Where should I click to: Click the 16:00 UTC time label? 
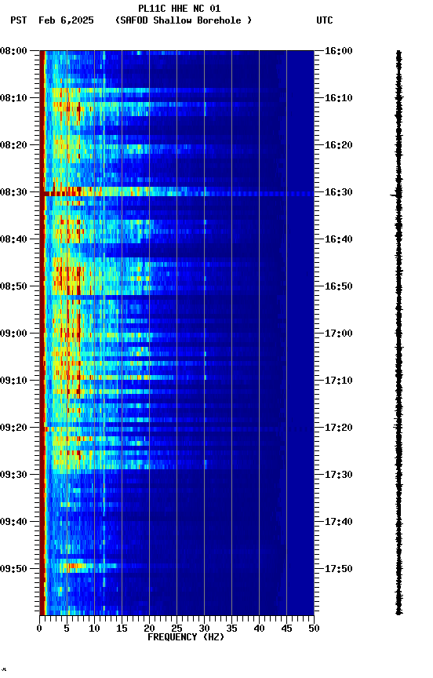tap(338, 51)
